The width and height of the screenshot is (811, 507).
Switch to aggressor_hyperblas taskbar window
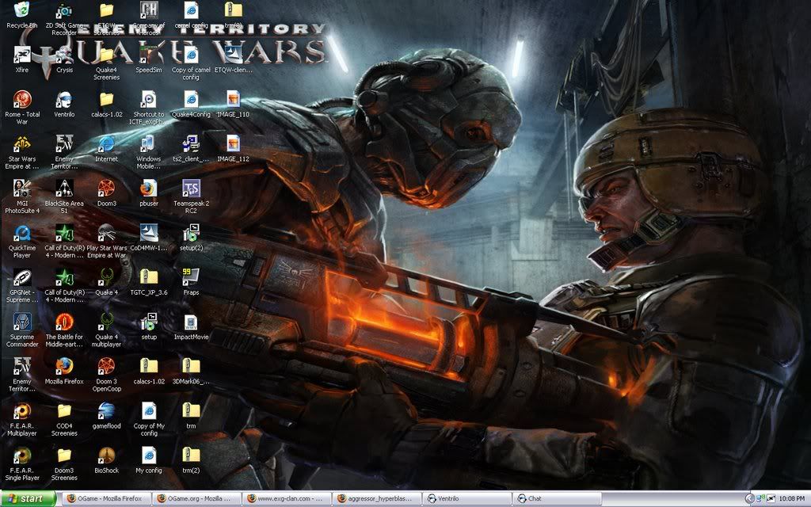[376, 499]
